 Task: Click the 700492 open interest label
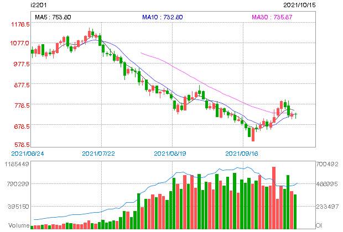[x=327, y=164]
